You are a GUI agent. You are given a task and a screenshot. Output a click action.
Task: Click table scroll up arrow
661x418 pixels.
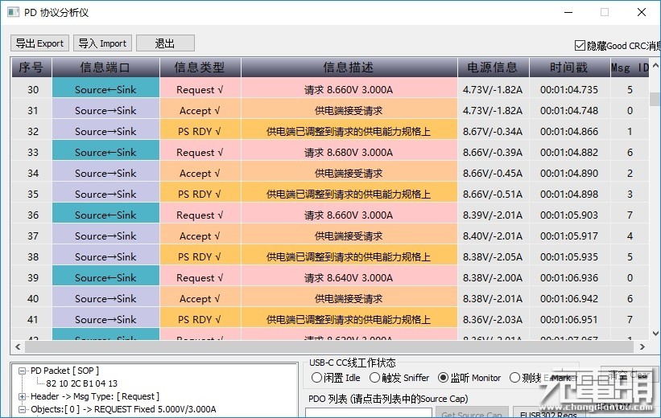655,66
